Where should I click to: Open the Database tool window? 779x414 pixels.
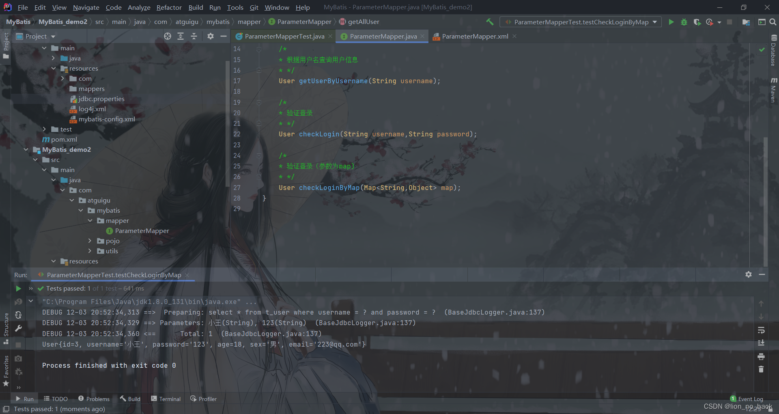point(773,50)
